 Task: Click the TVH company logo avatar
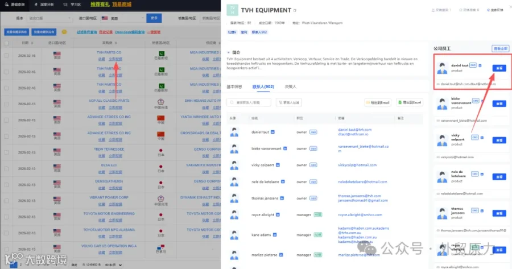point(232,10)
